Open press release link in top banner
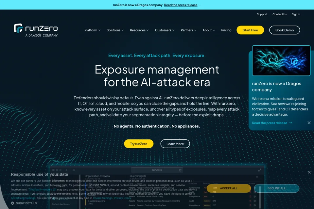Image resolution: width=314 pixels, height=209 pixels. click(181, 5)
